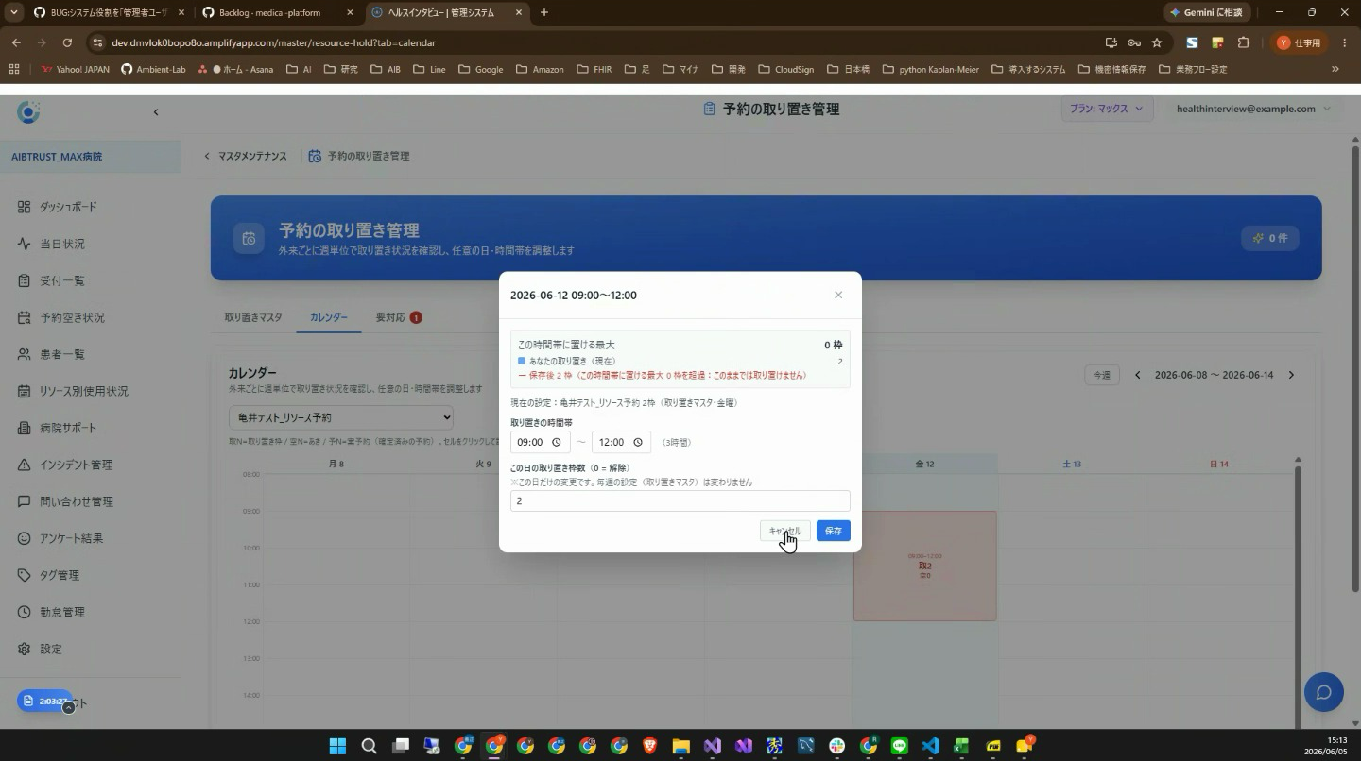Click the AIBTRUST_MAX病院 hospital name
Screen dimensions: 1361x761
coord(57,157)
